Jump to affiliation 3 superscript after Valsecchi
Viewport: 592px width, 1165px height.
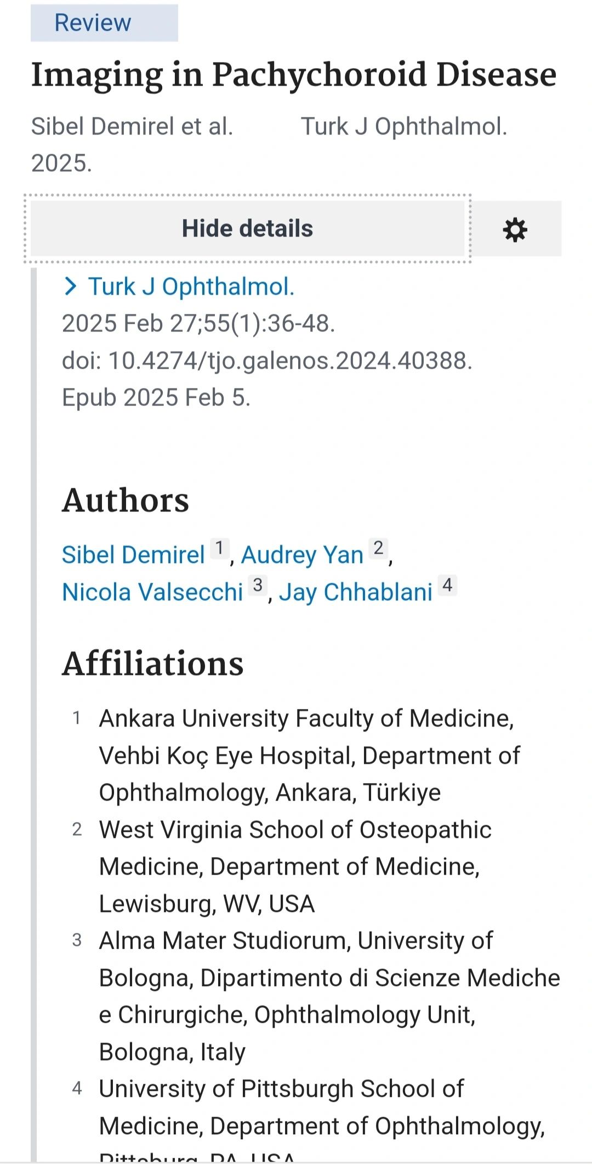258,586
